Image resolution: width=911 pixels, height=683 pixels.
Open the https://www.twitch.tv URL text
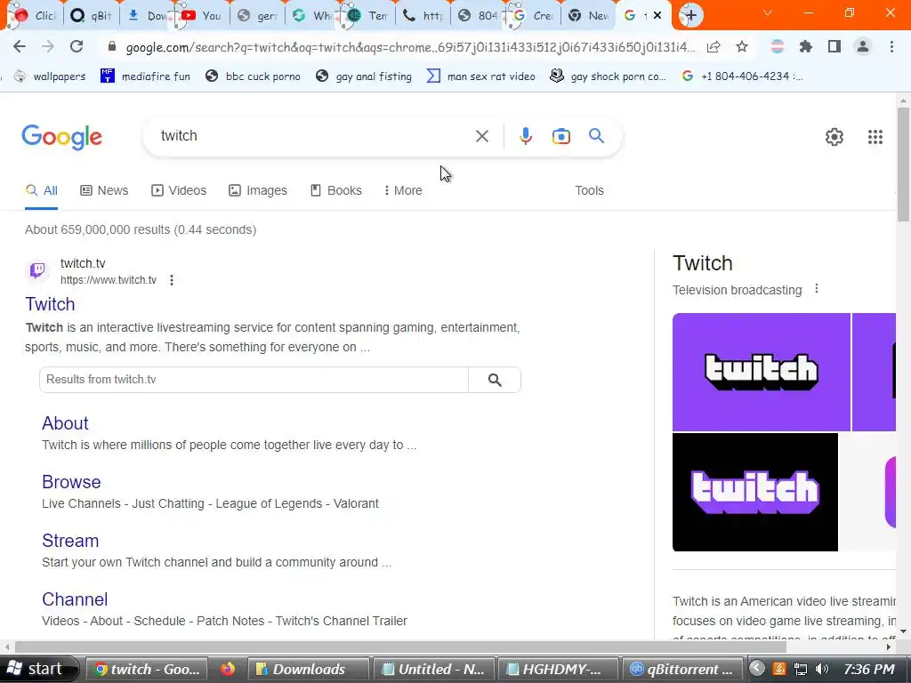tap(109, 280)
